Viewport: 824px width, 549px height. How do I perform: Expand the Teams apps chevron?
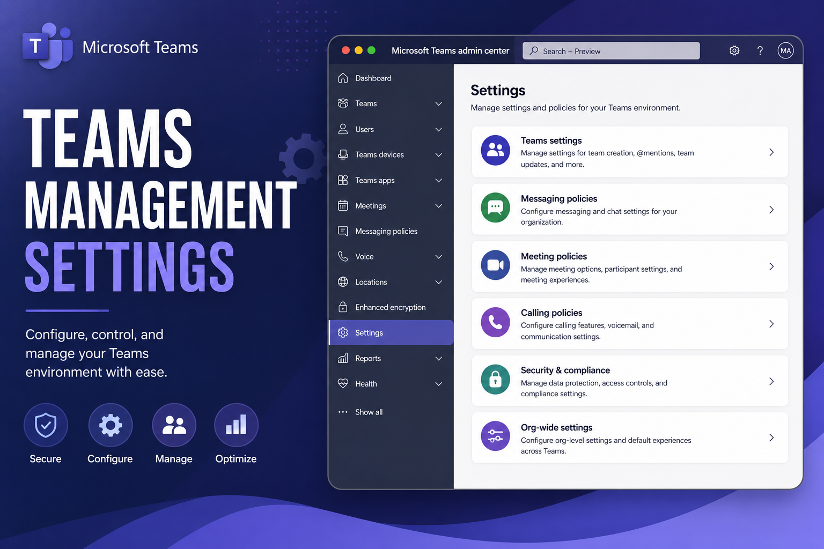click(438, 180)
